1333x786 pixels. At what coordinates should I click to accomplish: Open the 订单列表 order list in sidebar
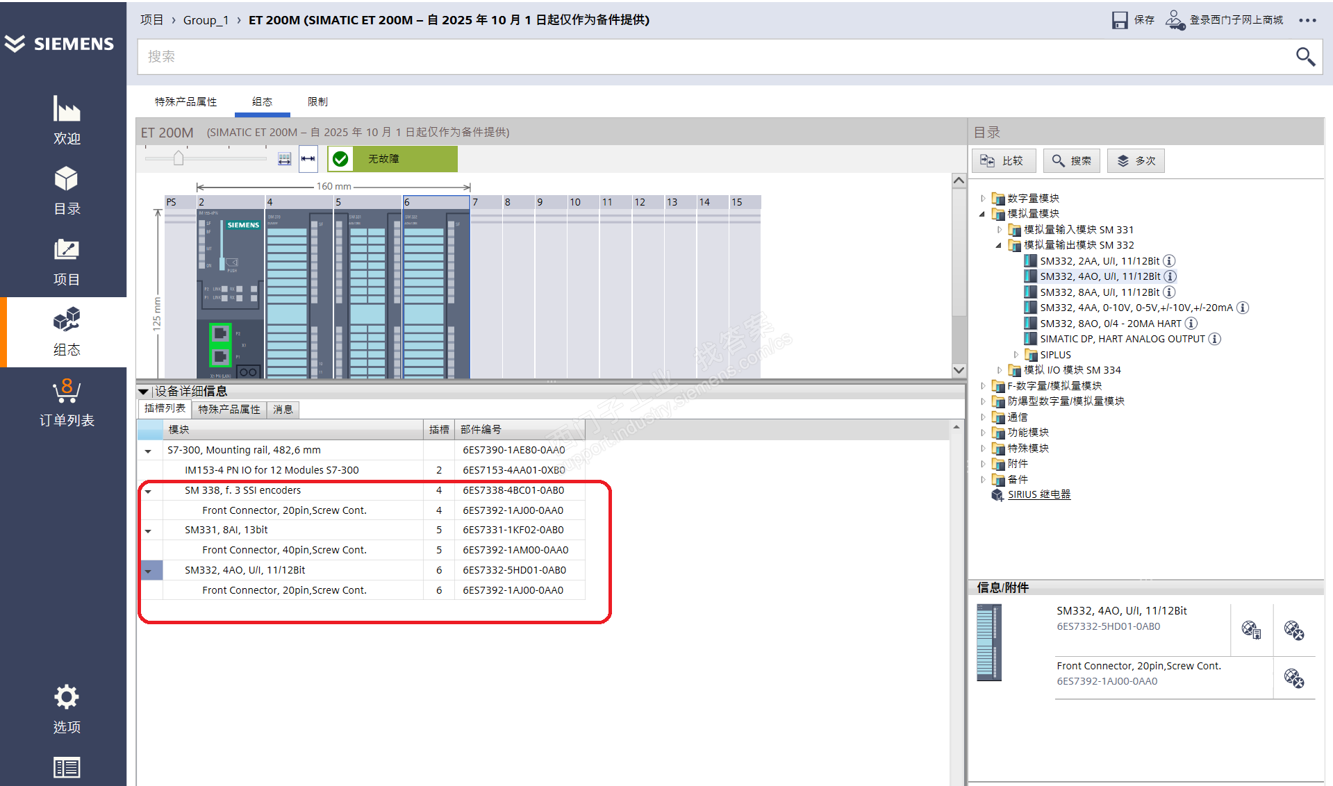(67, 403)
